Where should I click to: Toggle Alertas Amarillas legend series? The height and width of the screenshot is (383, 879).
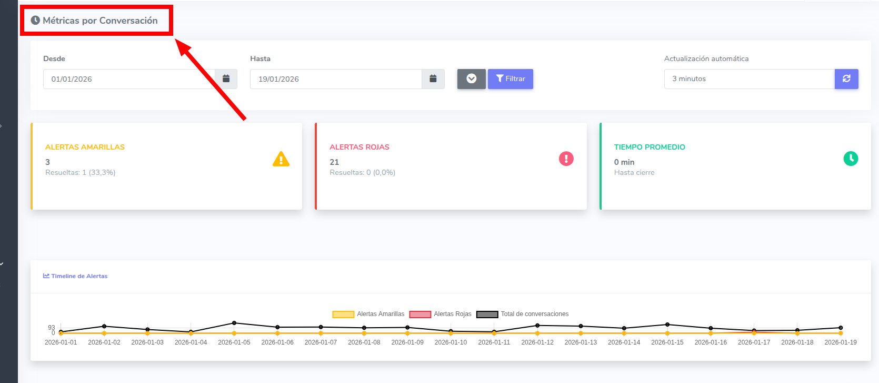[368, 314]
